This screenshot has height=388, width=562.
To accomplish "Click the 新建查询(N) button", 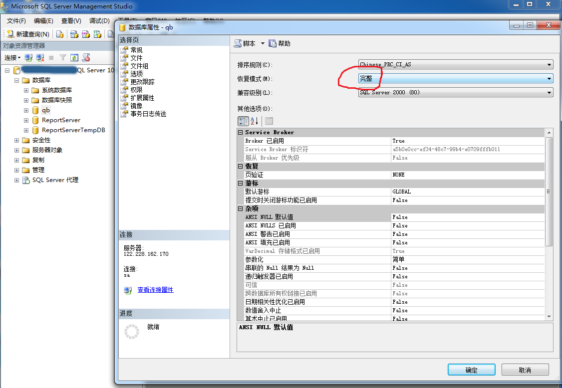I will pos(28,34).
